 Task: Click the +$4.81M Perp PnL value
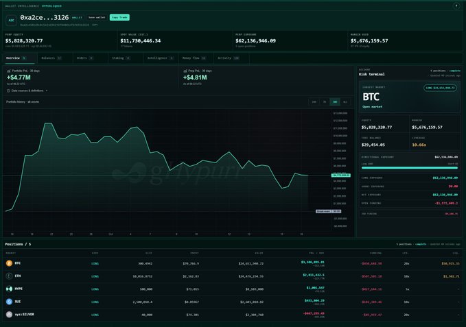click(195, 77)
